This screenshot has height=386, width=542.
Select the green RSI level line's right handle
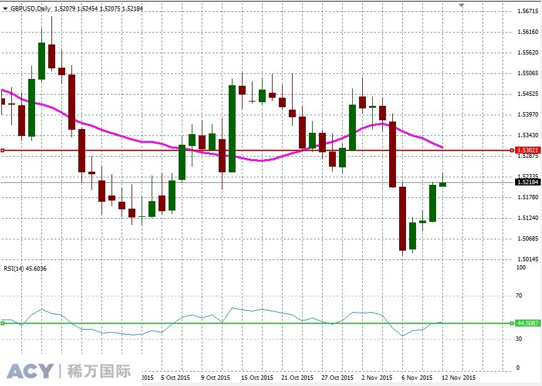coord(512,323)
